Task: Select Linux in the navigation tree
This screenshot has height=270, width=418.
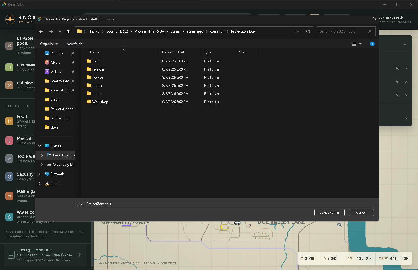Action: 55,183
